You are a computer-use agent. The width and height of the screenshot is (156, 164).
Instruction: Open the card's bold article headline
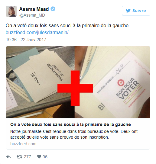[70, 124]
